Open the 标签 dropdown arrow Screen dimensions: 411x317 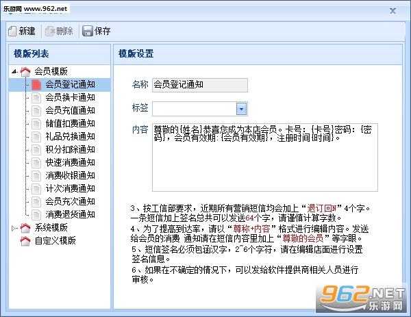click(x=241, y=109)
